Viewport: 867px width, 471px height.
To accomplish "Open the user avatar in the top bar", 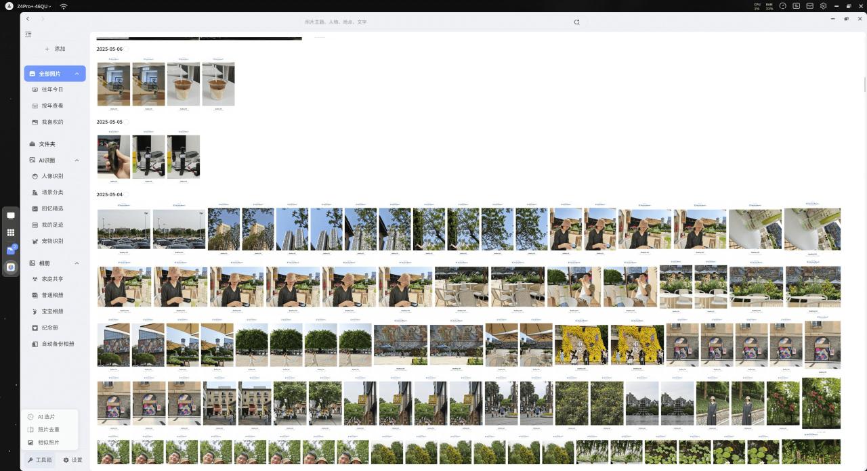I will (9, 6).
